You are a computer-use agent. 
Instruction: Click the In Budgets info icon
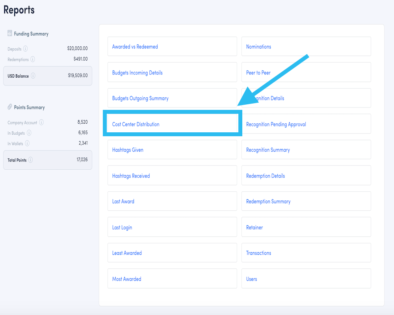pyautogui.click(x=30, y=132)
